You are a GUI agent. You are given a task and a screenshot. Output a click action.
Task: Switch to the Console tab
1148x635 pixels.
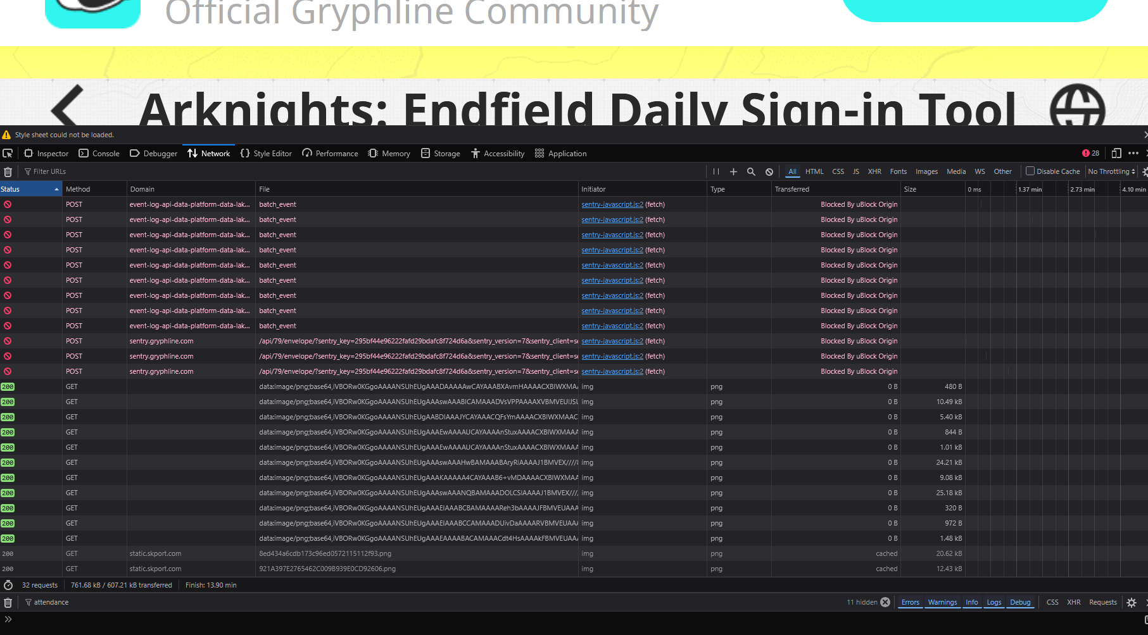[99, 153]
